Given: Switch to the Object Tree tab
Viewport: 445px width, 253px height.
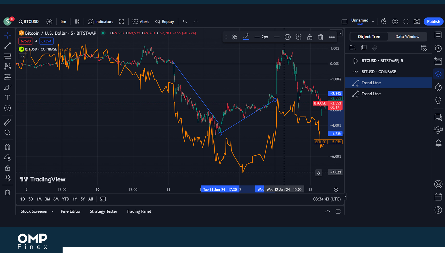Looking at the screenshot, I should pos(369,37).
